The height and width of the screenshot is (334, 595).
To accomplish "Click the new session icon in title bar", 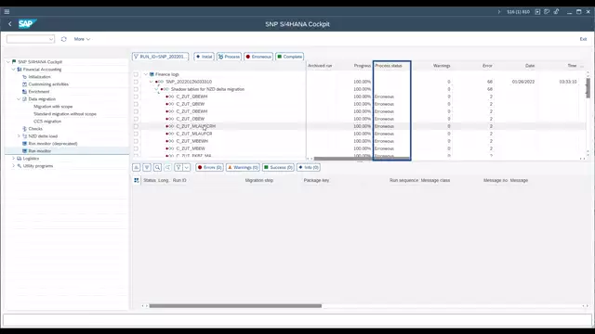I will tap(537, 12).
